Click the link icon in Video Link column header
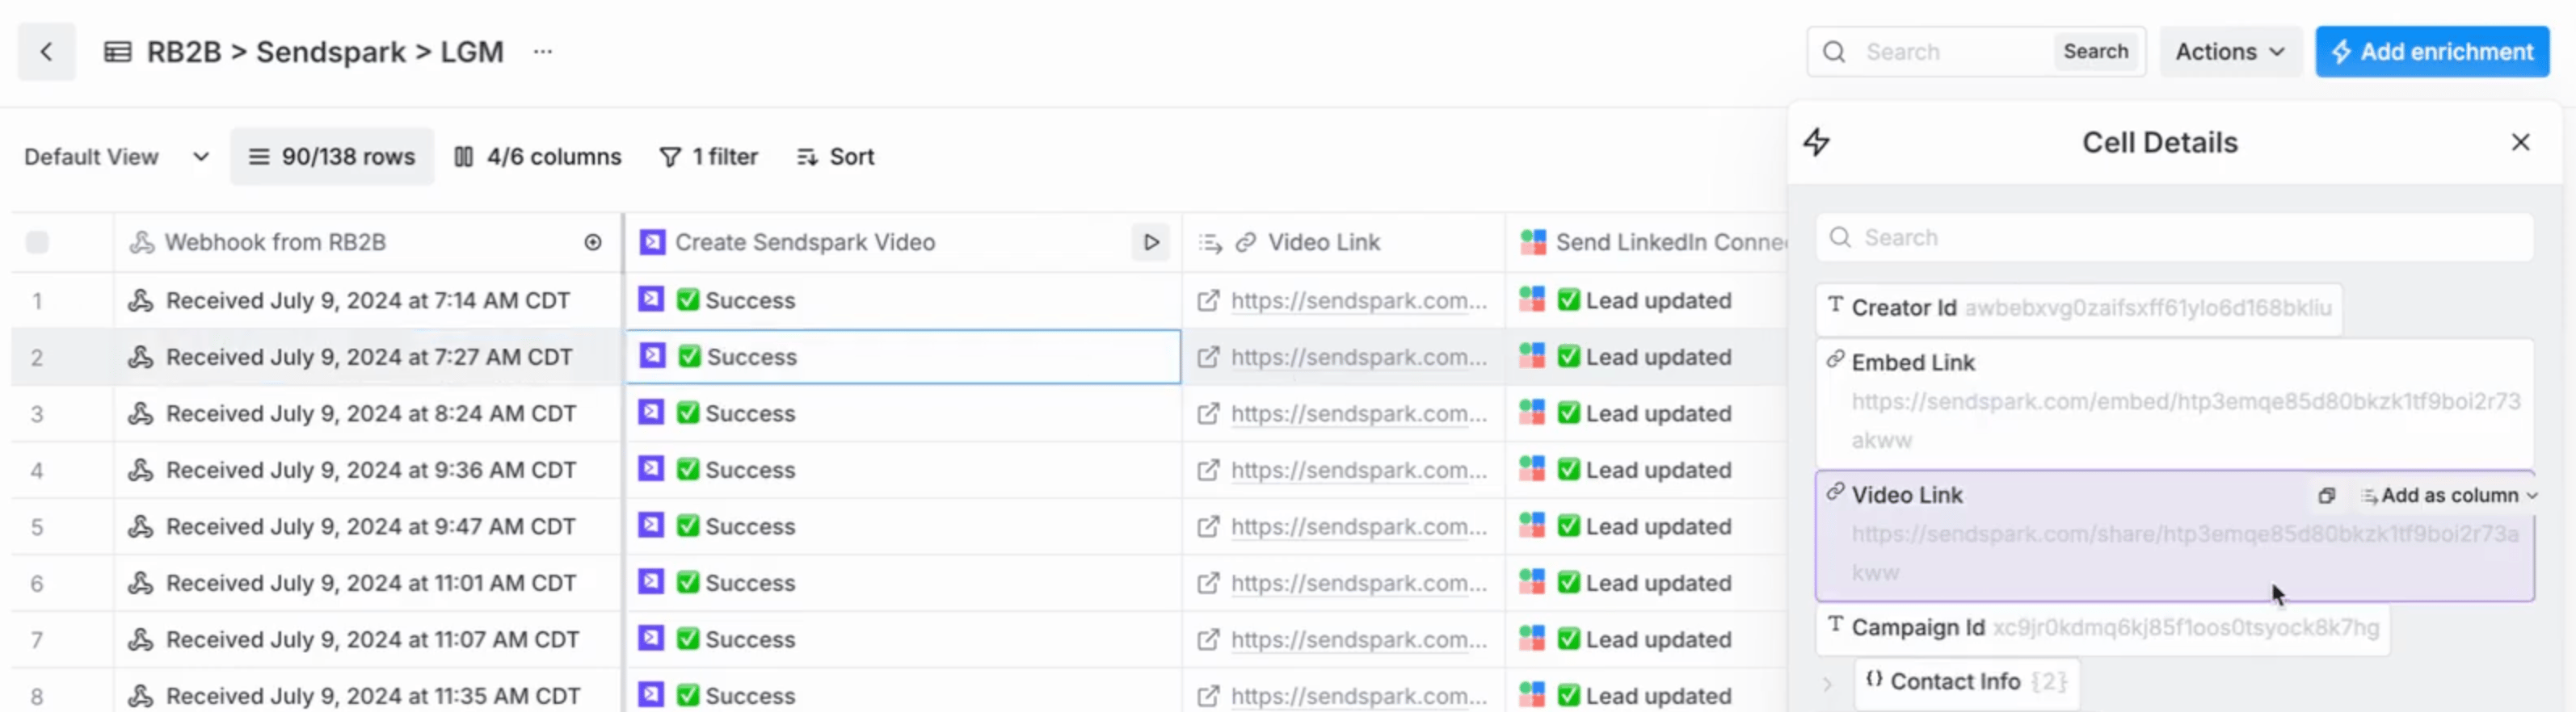2576x712 pixels. pos(1245,241)
